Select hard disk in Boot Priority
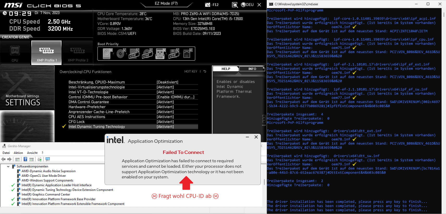 click(107, 54)
